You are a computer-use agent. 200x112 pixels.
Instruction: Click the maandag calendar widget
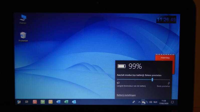coord(165,58)
